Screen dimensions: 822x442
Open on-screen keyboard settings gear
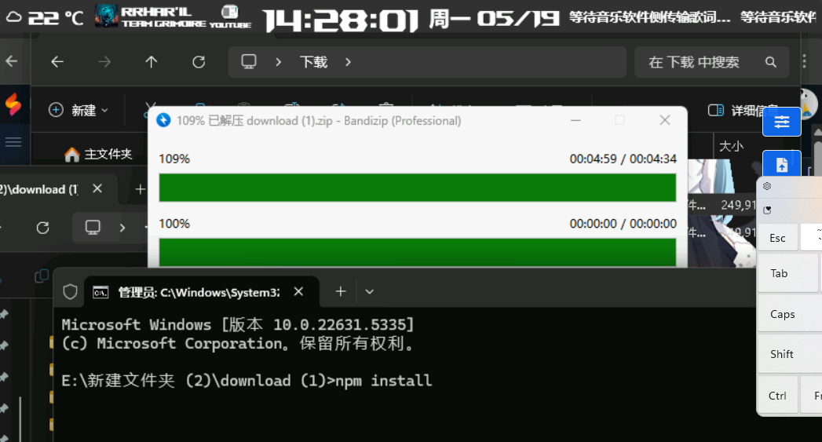(x=767, y=187)
